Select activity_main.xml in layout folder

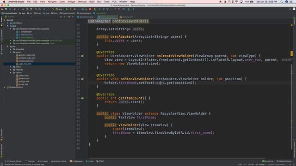(x=27, y=55)
